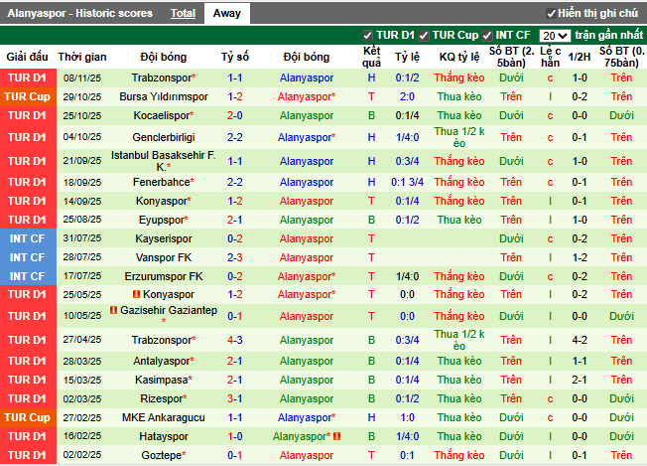Uncheck the TUR D1 filter checkbox
The height and width of the screenshot is (466, 647).
367,36
